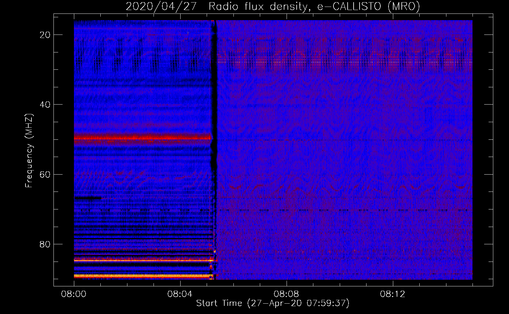Click the 'Start Time (27-Apr-20 07:59:37)' label
This screenshot has height=314, width=509.
(273, 303)
